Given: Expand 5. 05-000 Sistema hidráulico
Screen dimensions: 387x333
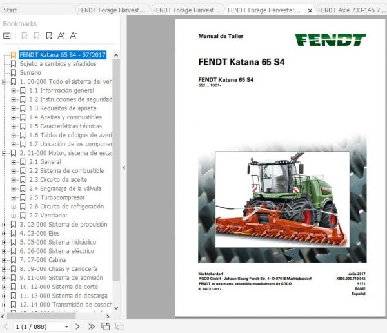Looking at the screenshot, I should pos(5,242).
